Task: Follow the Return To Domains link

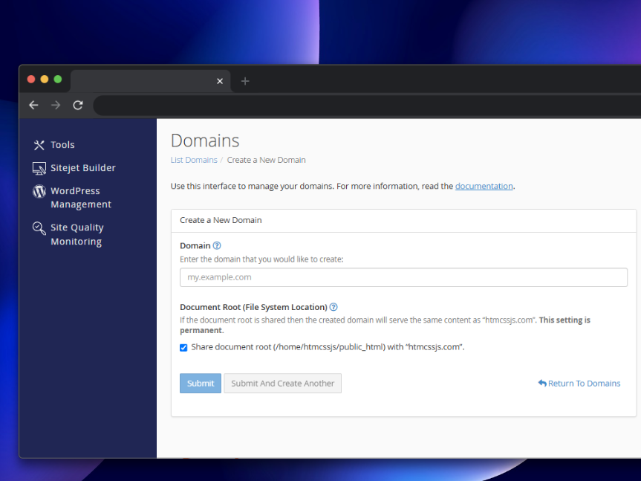Action: [x=579, y=384]
